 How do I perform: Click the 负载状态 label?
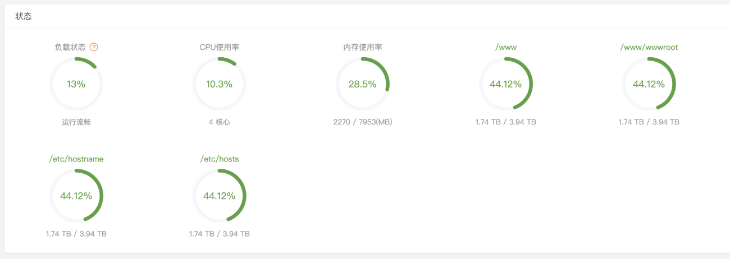71,47
